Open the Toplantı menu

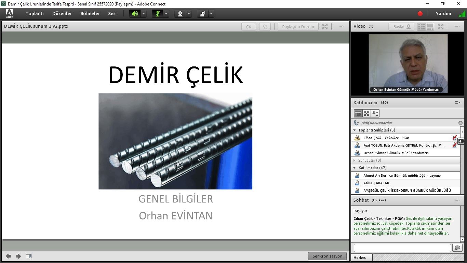pos(35,14)
